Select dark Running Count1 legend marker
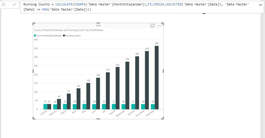Screen dimensions: 265x138 [x=64, y=36]
